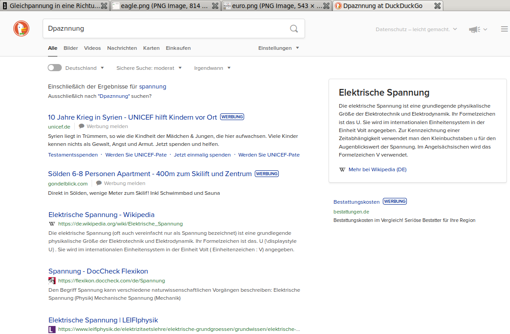This screenshot has width=510, height=334.
Task: Toggle the Deutschland region switch
Action: pos(55,68)
